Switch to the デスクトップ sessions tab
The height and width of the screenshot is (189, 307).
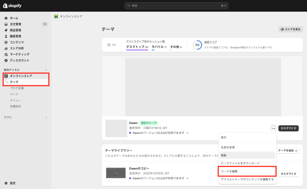click(137, 47)
